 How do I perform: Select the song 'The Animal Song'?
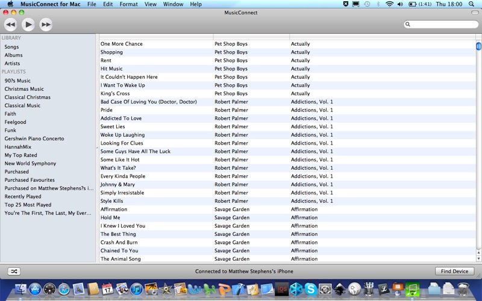coord(120,259)
